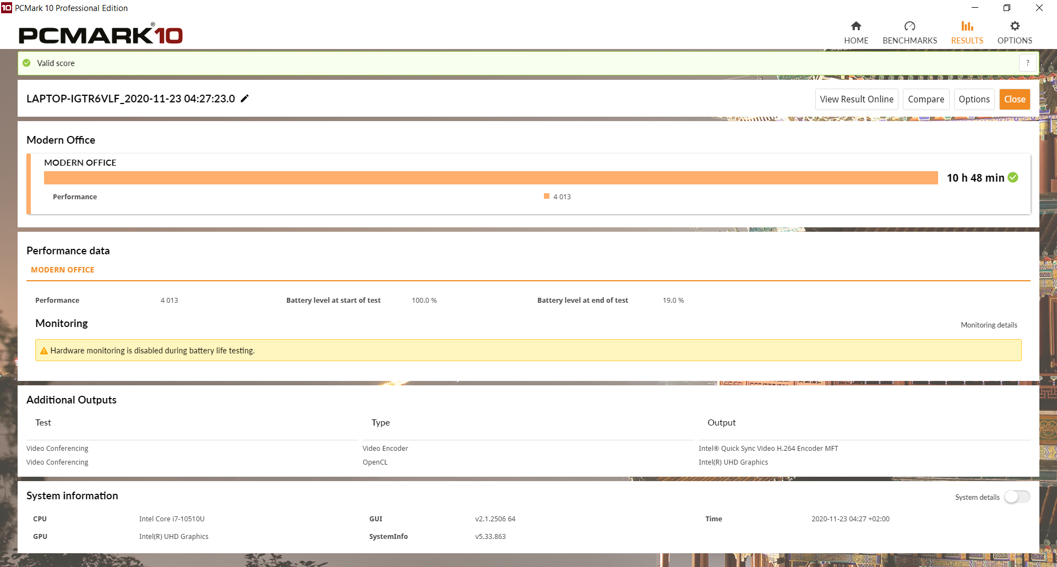
Task: Close the result with the orange Close button
Action: [1014, 99]
